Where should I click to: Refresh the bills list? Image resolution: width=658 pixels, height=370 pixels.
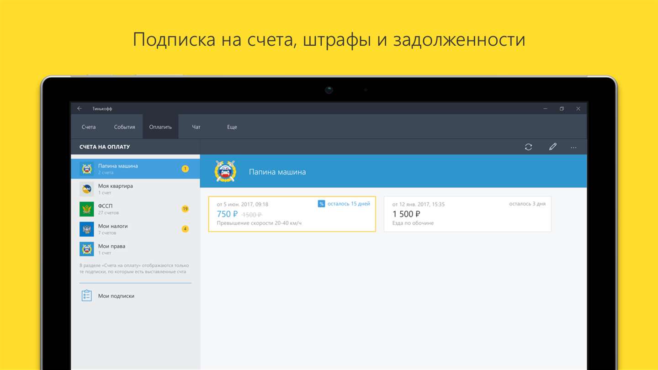[x=528, y=147]
